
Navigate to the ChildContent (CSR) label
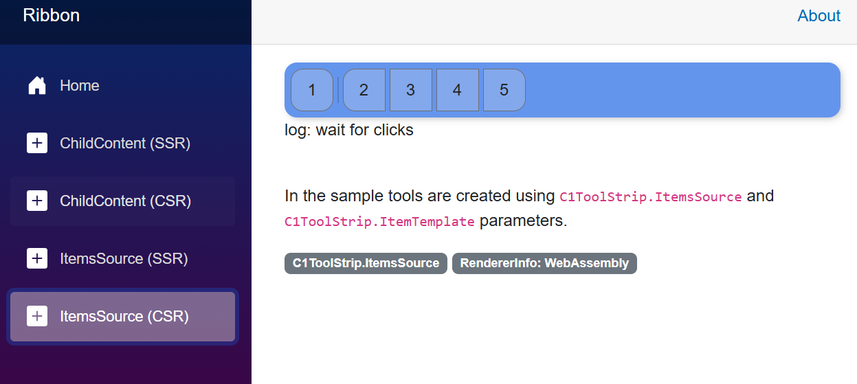point(125,201)
